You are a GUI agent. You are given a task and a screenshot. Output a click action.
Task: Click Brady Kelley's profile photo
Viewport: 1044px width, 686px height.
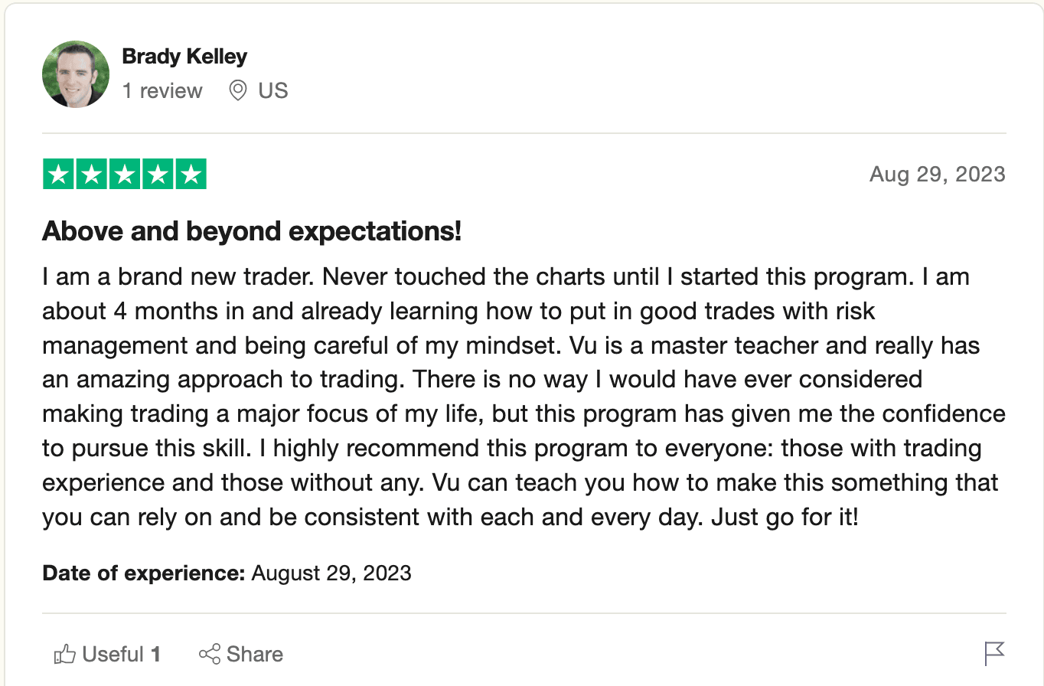pos(75,74)
